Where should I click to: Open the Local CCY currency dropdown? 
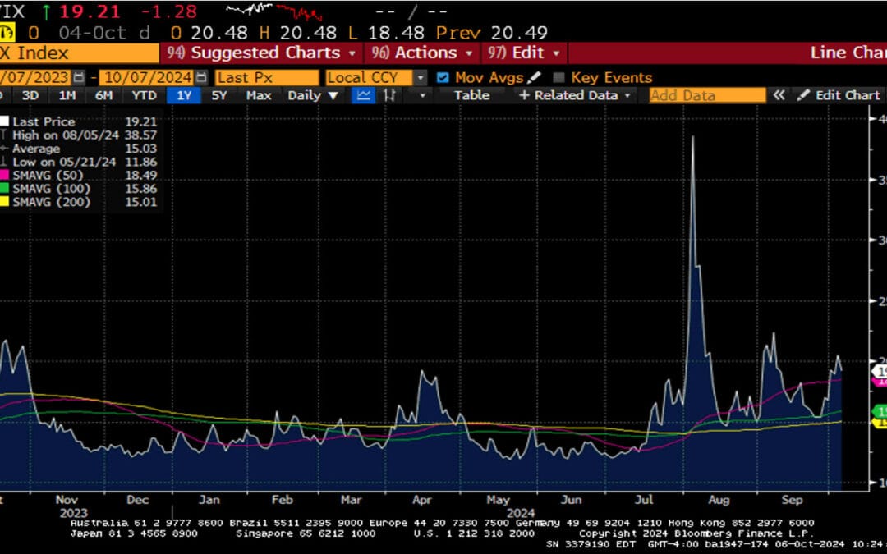420,77
